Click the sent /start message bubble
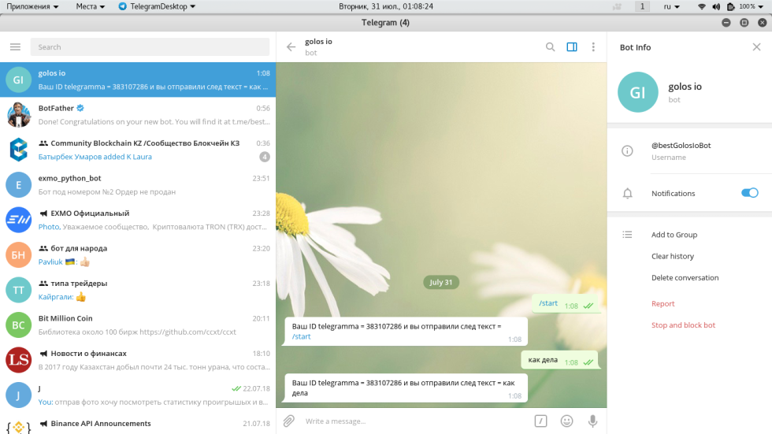772x434 pixels. click(x=565, y=303)
